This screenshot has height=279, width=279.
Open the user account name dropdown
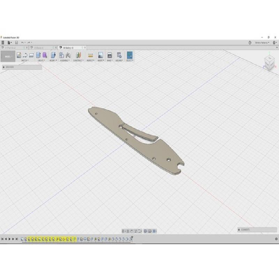262,43
